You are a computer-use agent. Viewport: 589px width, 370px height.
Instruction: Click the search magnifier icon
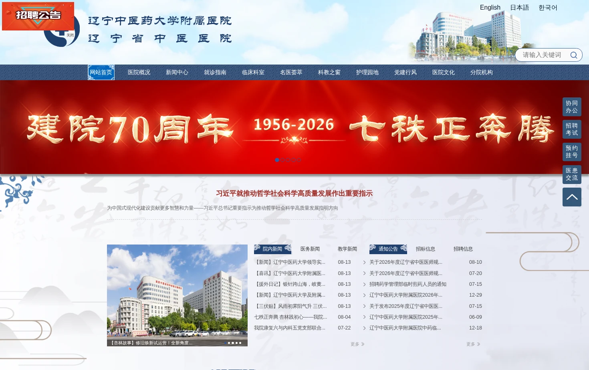click(574, 55)
